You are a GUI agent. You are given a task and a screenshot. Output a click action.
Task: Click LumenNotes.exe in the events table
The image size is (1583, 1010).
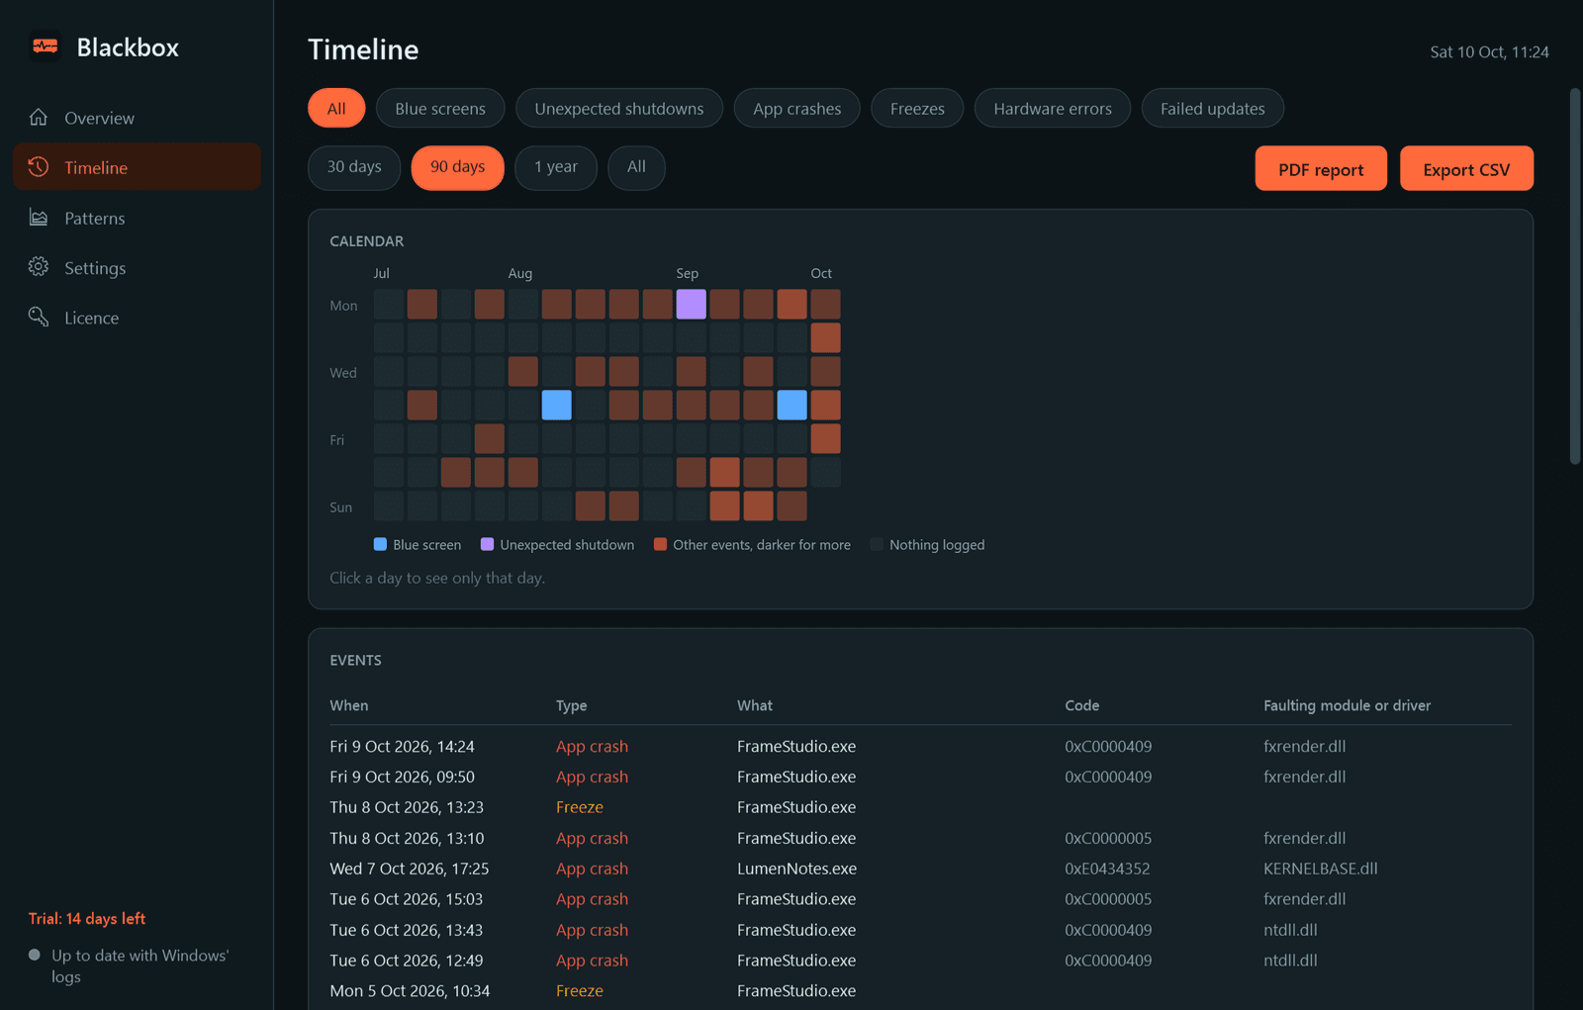(x=796, y=869)
